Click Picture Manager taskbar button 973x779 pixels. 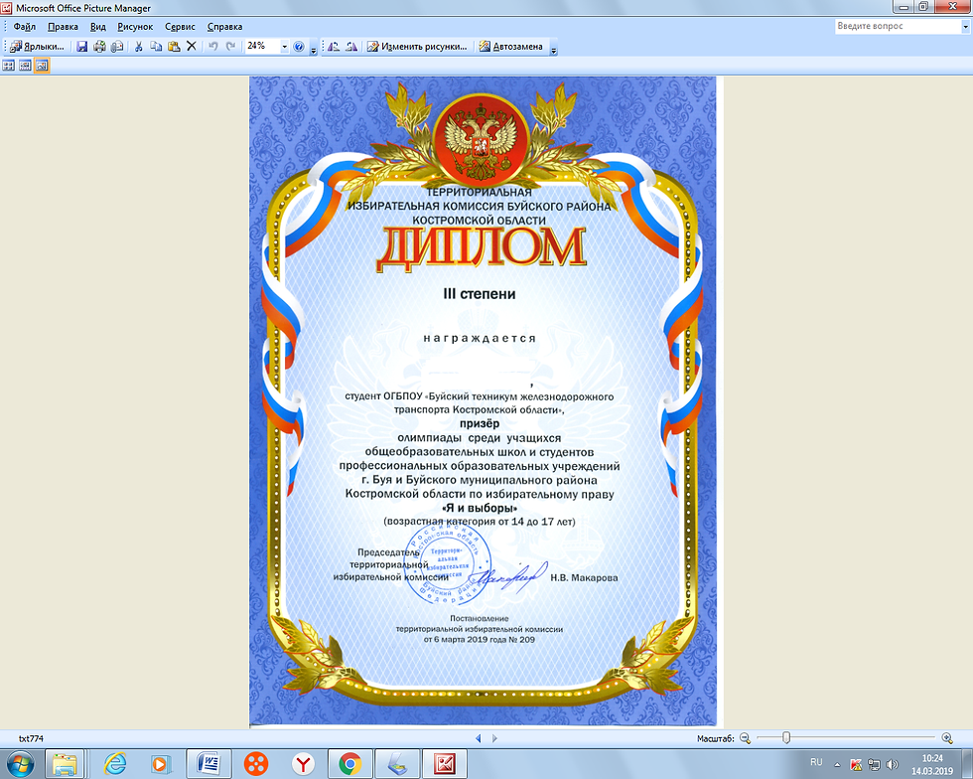point(445,763)
